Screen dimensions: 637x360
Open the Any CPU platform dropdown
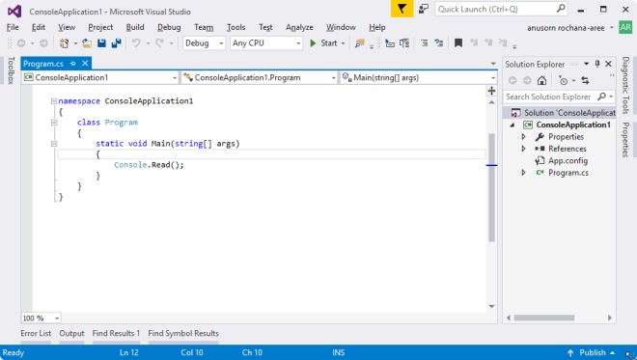point(266,43)
